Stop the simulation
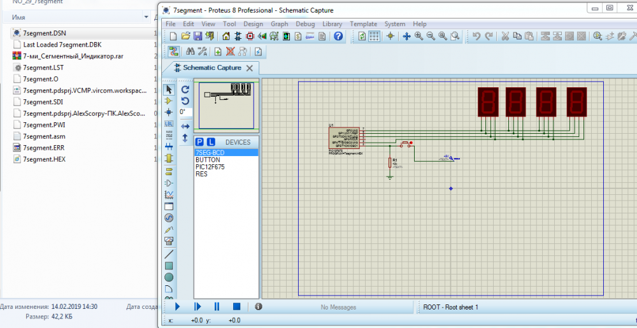This screenshot has width=637, height=328. pyautogui.click(x=236, y=306)
